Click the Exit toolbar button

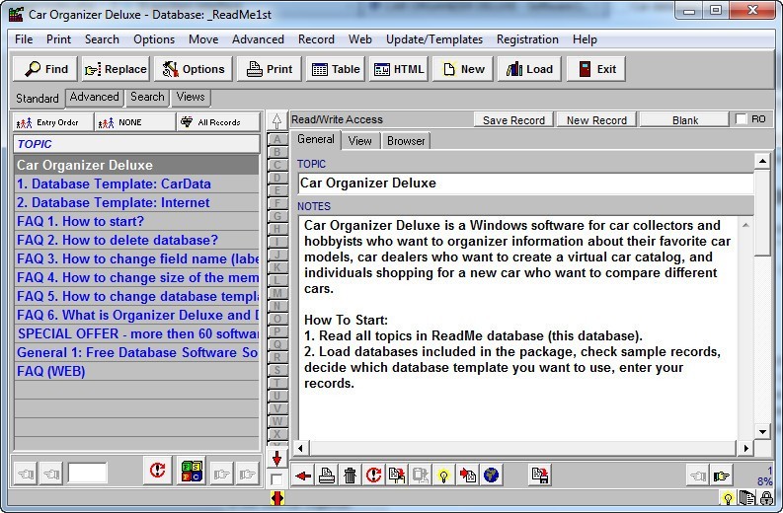596,69
